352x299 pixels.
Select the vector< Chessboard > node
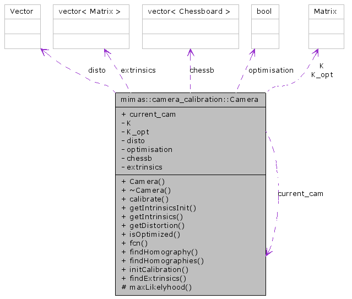[x=191, y=12]
